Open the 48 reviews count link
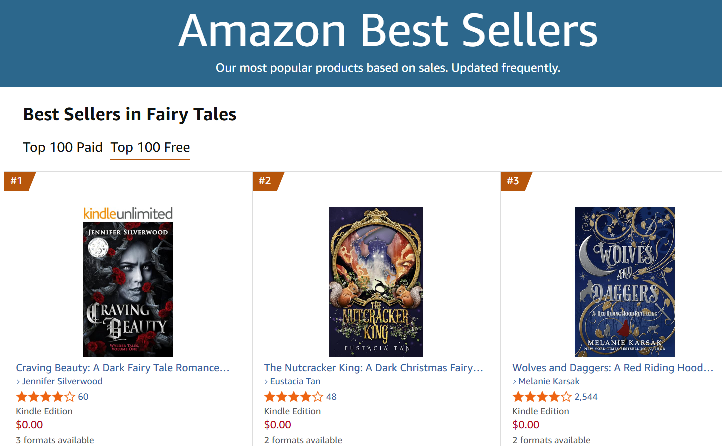Viewport: 722px width, 446px height. tap(331, 397)
